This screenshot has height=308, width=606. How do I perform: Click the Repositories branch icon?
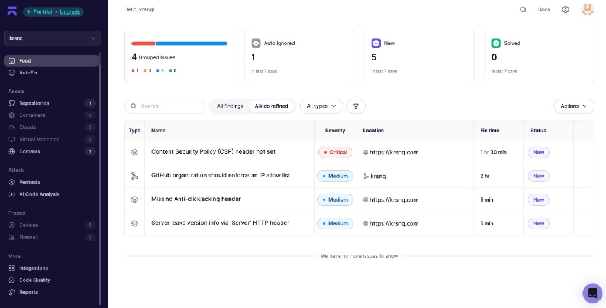click(12, 103)
